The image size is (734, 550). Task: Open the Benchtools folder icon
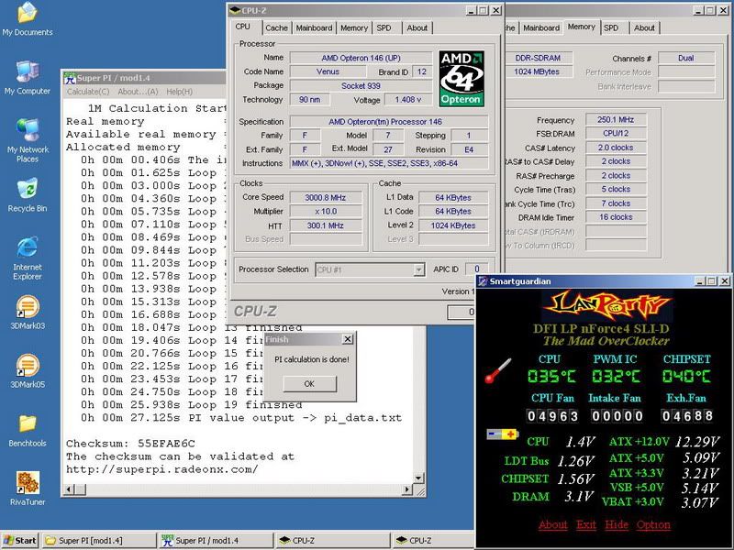tap(27, 424)
